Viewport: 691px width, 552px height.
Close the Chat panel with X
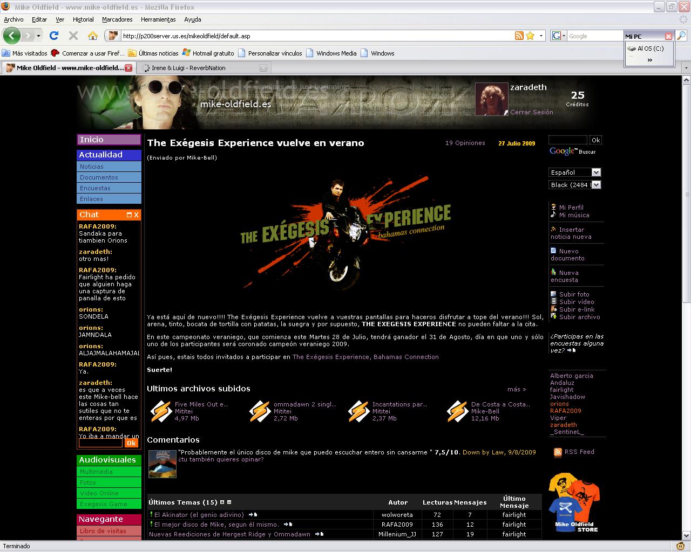click(x=136, y=215)
